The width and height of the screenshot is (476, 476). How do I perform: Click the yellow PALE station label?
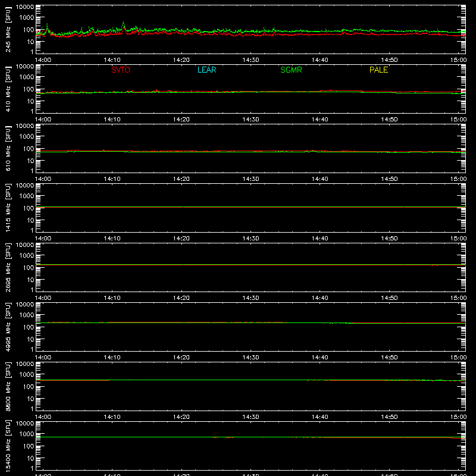[x=378, y=70]
